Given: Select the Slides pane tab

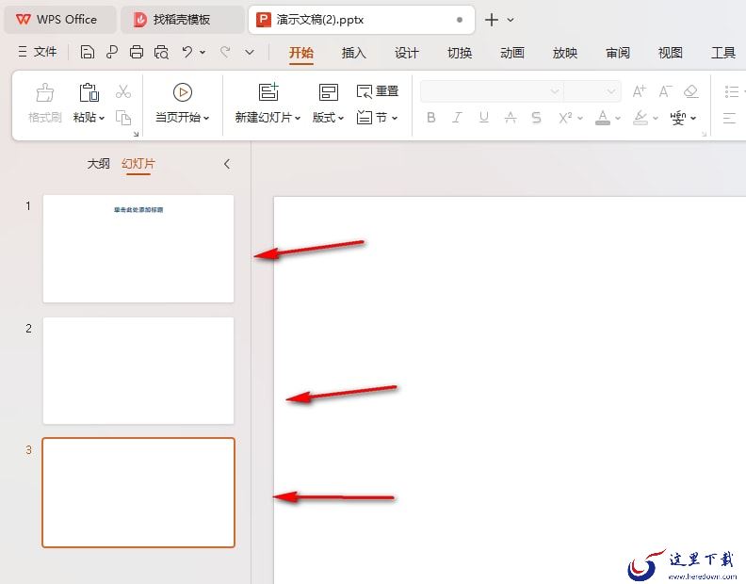Looking at the screenshot, I should tap(138, 164).
